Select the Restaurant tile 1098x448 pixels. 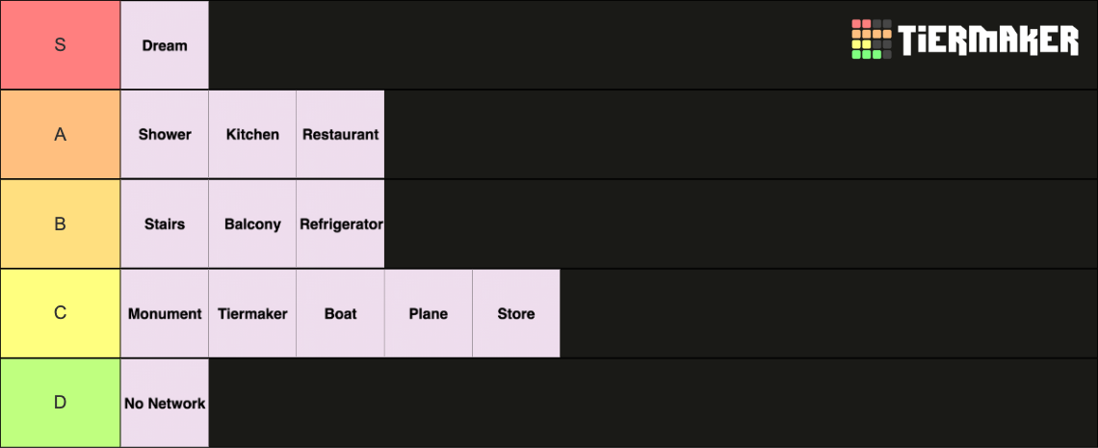[x=340, y=135]
